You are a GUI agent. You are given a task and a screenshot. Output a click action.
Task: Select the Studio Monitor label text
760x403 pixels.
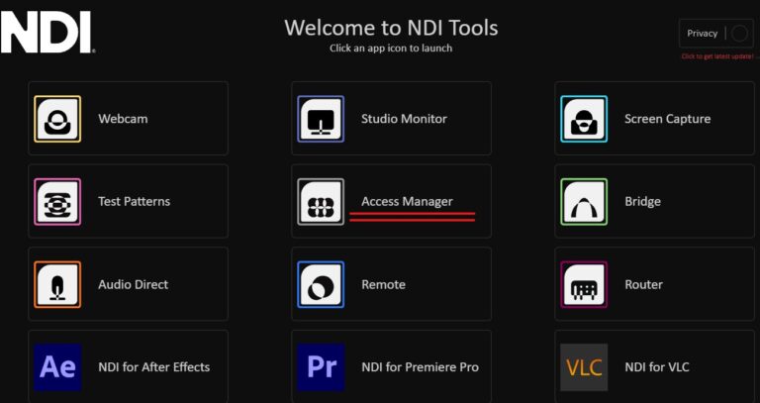tap(404, 119)
